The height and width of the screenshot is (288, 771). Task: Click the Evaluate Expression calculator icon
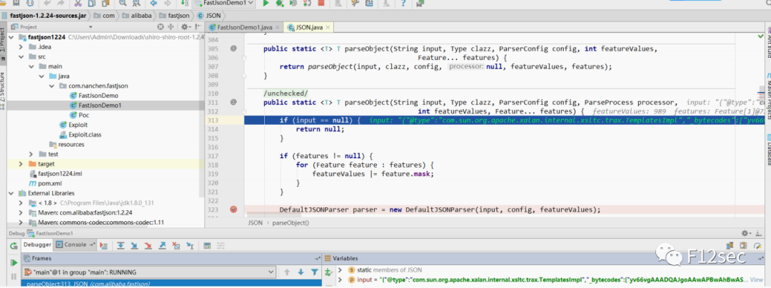click(x=207, y=245)
